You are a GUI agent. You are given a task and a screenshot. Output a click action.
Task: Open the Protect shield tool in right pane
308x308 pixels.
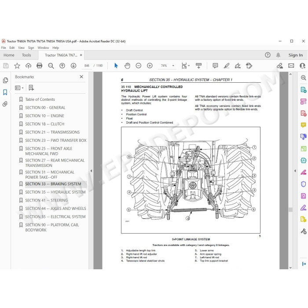[x=304, y=184]
